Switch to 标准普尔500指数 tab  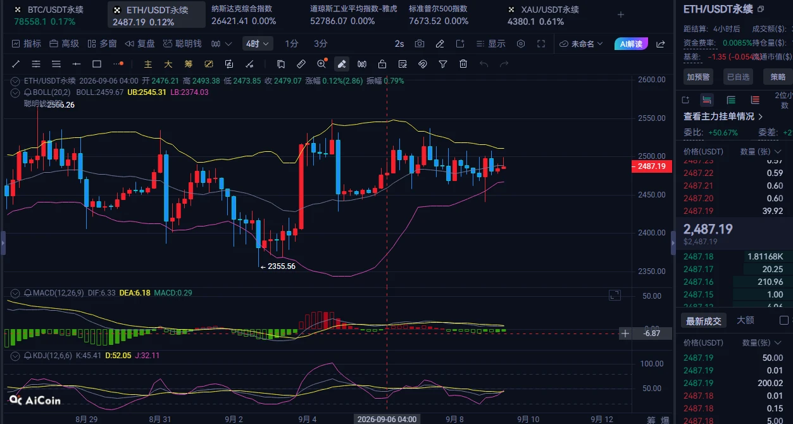[438, 15]
